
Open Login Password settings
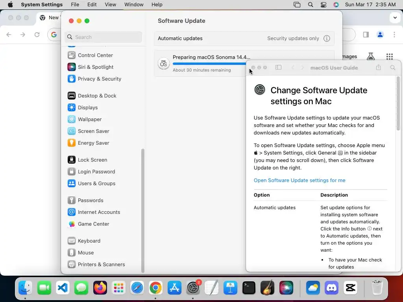click(91, 172)
